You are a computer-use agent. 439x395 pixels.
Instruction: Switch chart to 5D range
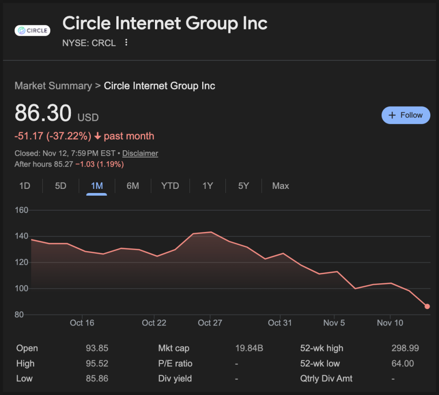(60, 186)
